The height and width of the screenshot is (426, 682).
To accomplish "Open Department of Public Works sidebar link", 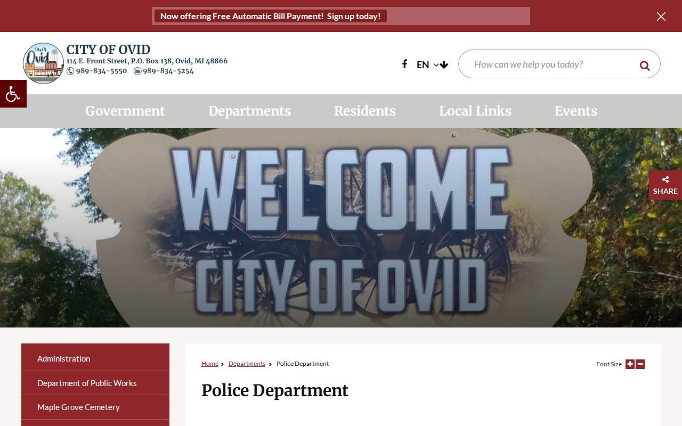I will 95,383.
